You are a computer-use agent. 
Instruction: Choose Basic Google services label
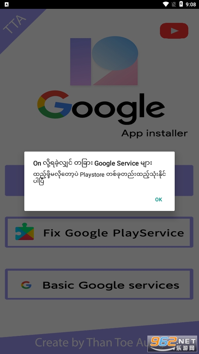tap(111, 285)
